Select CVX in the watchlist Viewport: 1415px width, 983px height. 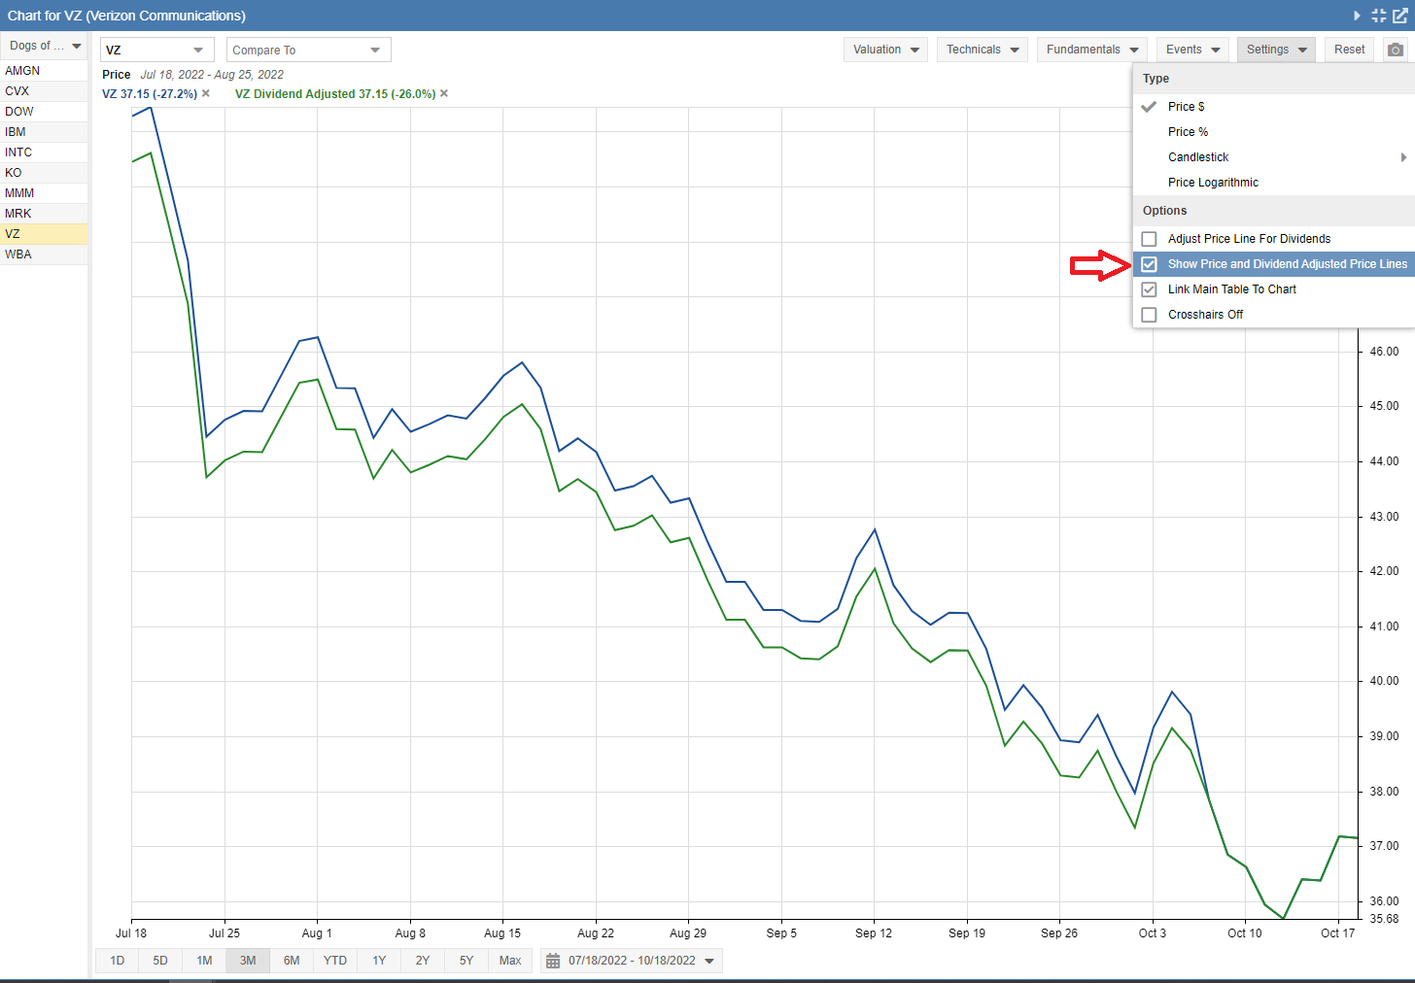pos(44,91)
